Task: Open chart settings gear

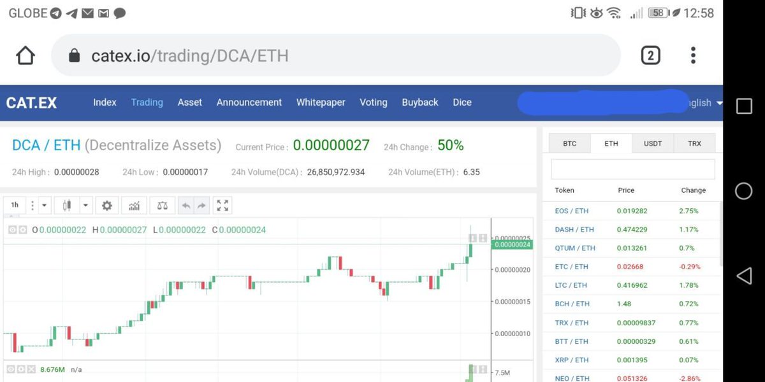Action: coord(107,206)
